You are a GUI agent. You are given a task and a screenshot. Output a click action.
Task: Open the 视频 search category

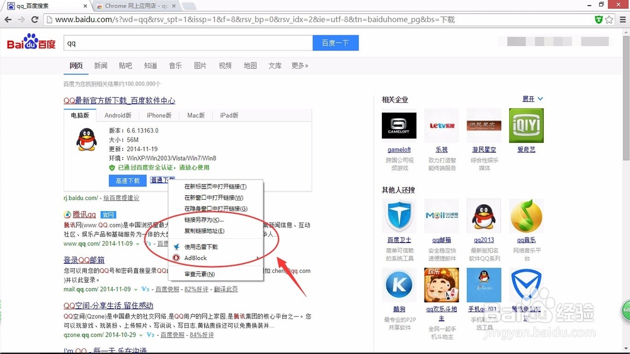[225, 66]
